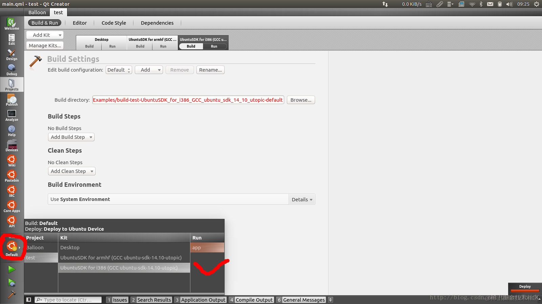The image size is (542, 304).
Task: Select armhf kit Build sub-tab
Action: click(140, 46)
